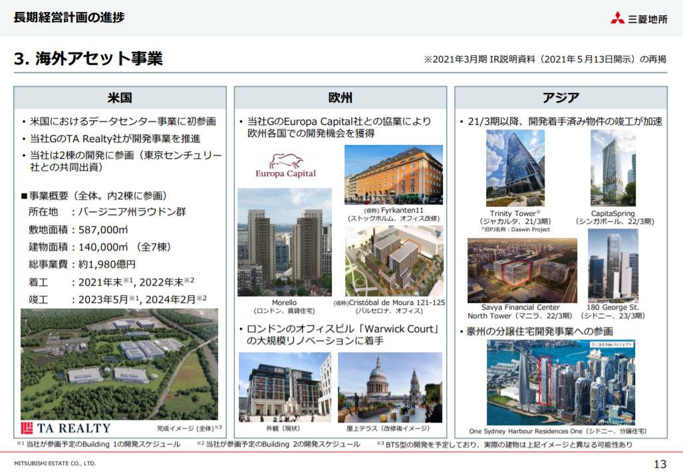Screen dimensions: 683x473
Task: Select the ※3 footnote about BTS型の開発
Action: pos(504,444)
